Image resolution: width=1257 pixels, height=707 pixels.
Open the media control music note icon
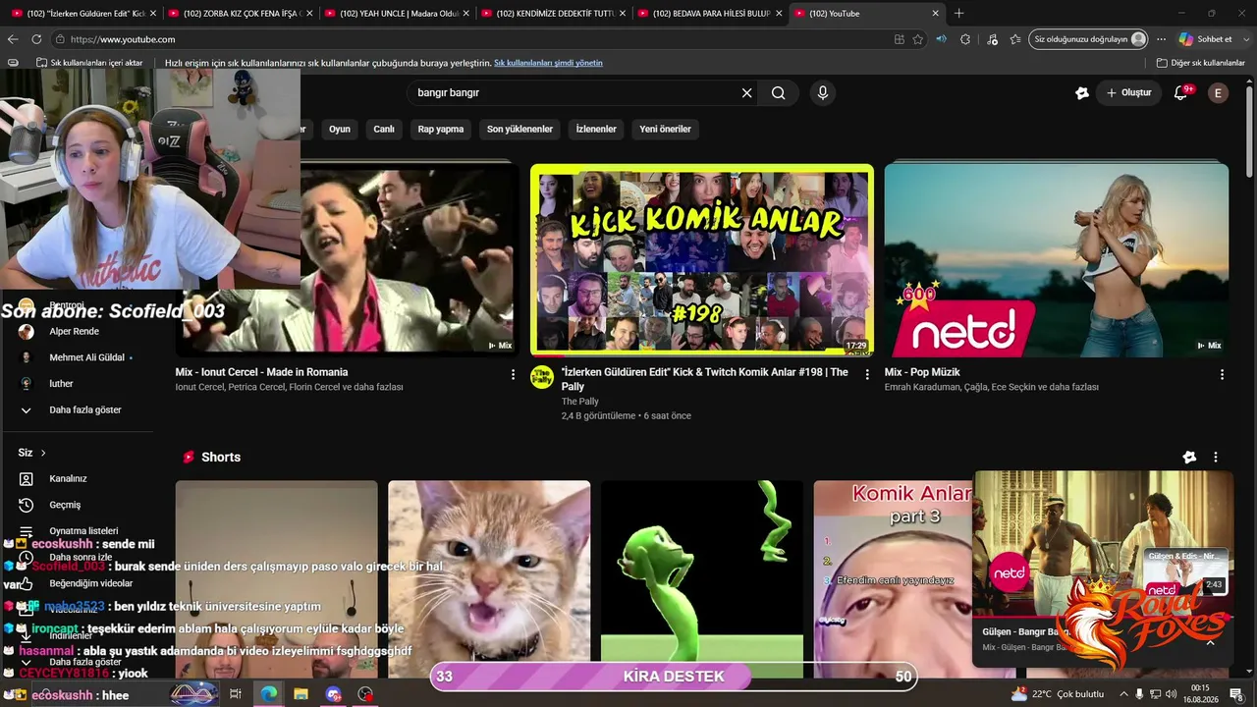pos(992,39)
